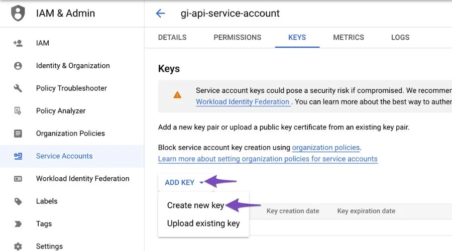The height and width of the screenshot is (251, 452).
Task: Switch to the METRICS tab
Action: tap(349, 38)
